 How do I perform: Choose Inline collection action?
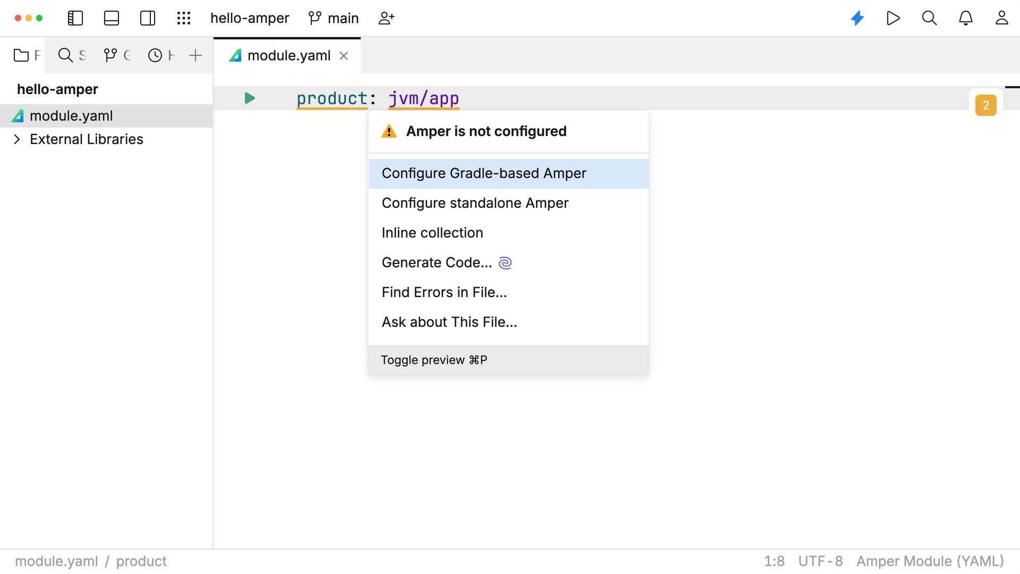click(508, 233)
